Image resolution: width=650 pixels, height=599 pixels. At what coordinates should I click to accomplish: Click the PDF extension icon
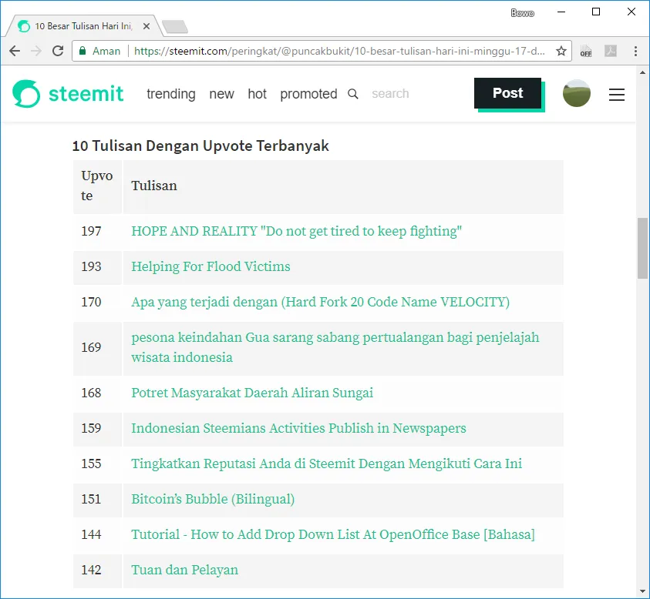(x=610, y=51)
